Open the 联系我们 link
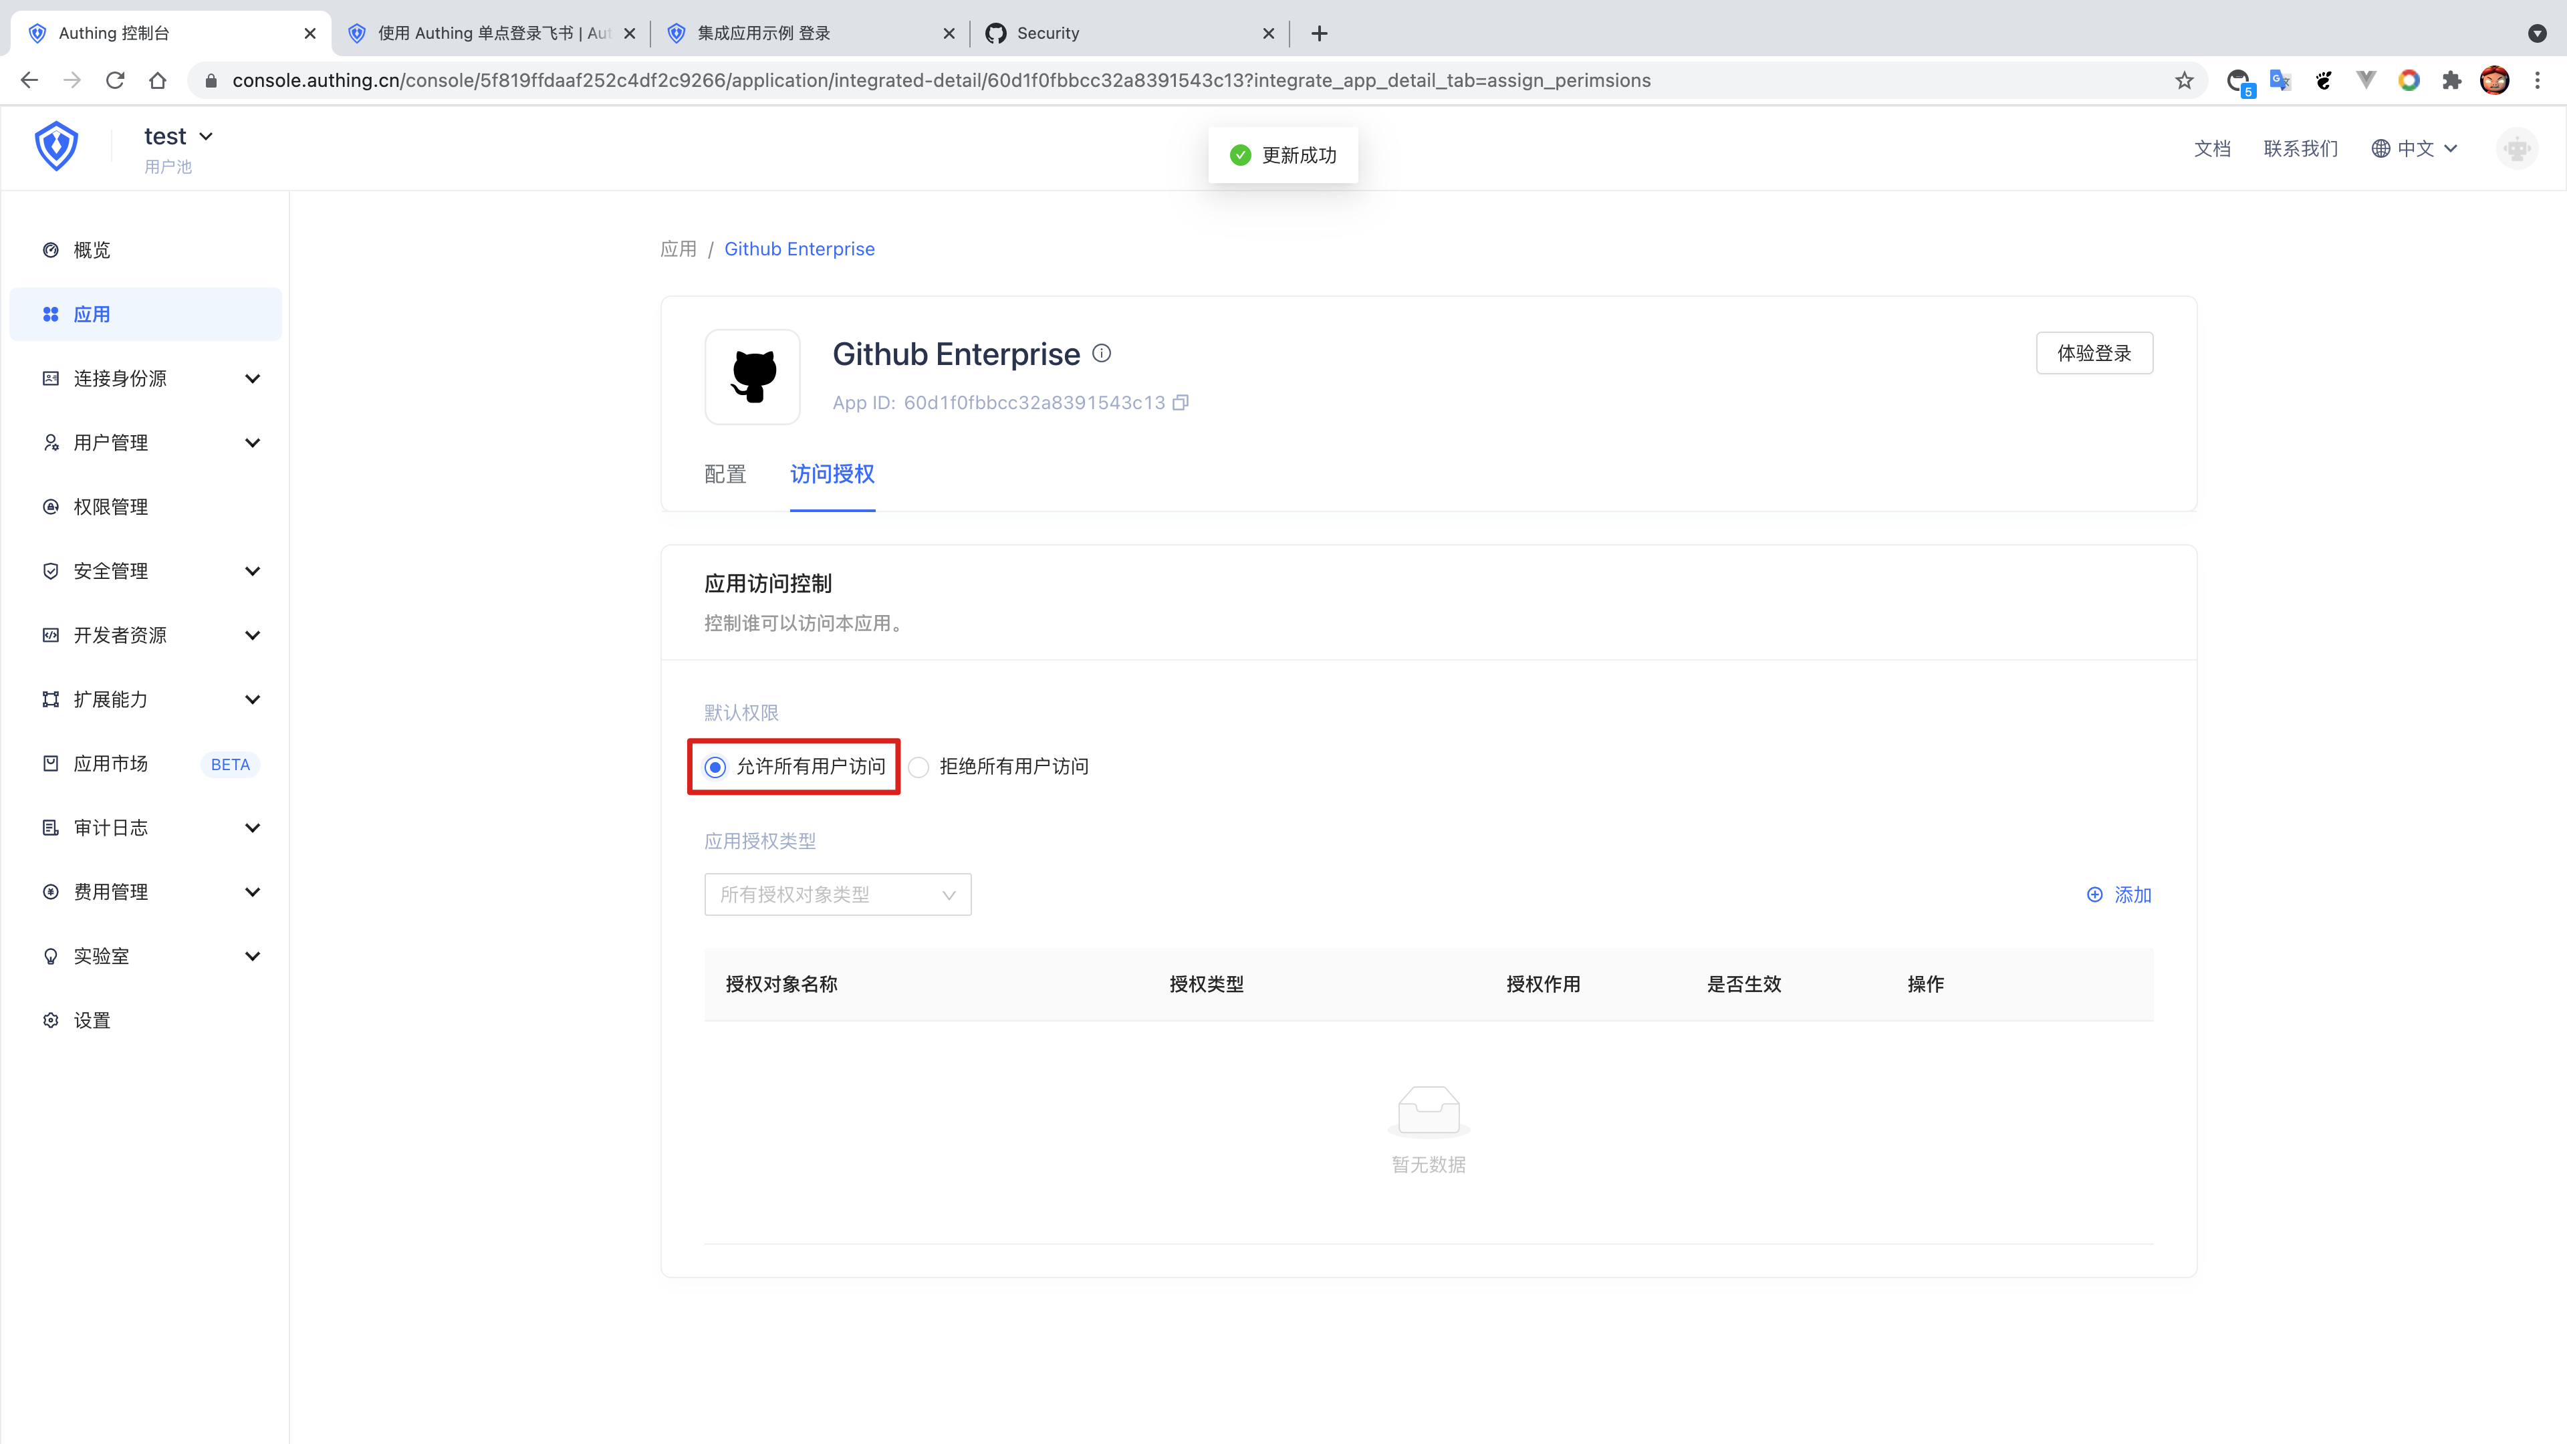This screenshot has height=1444, width=2567. coord(2300,148)
